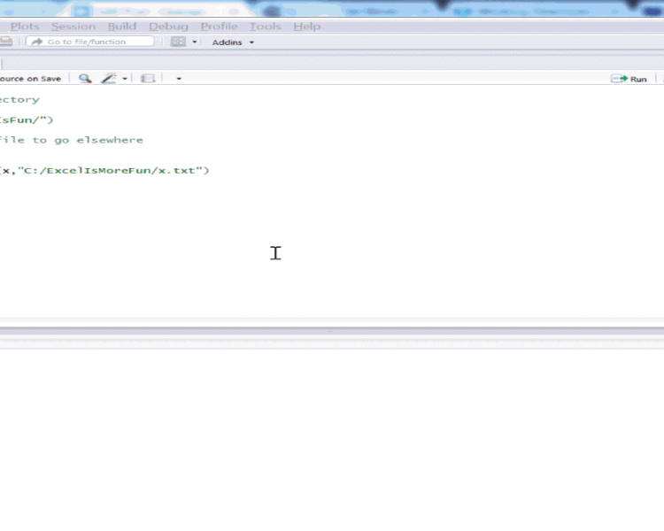Open the Tools menu
664x531 pixels.
click(x=265, y=27)
